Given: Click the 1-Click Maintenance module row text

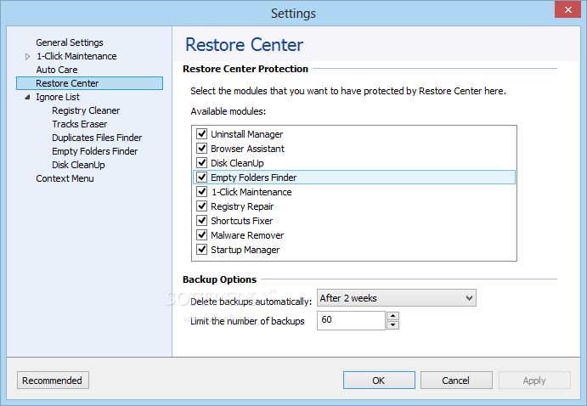Looking at the screenshot, I should point(251,192).
